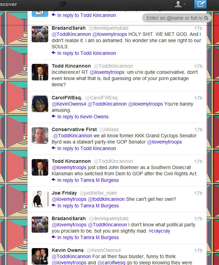The image size is (219, 265).
Task: Open the Conservative First display name
Action: [x=74, y=129]
